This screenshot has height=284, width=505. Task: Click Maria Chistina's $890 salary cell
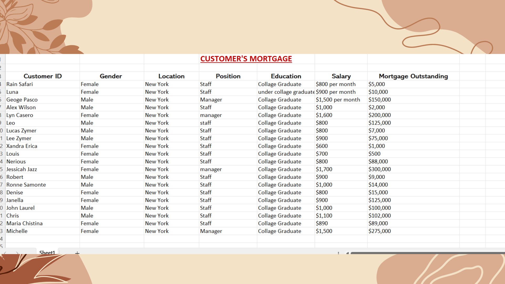click(322, 224)
